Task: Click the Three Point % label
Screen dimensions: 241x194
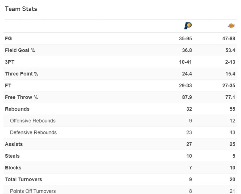Action: click(22, 74)
